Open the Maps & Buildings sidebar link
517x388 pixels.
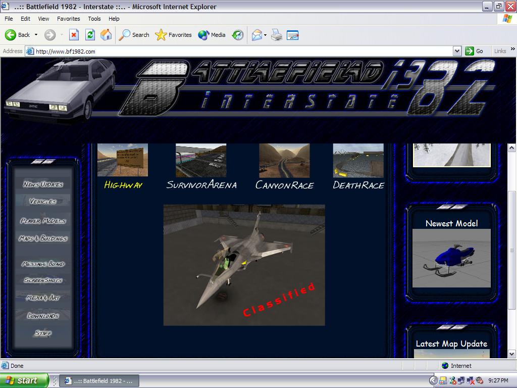[x=43, y=238]
